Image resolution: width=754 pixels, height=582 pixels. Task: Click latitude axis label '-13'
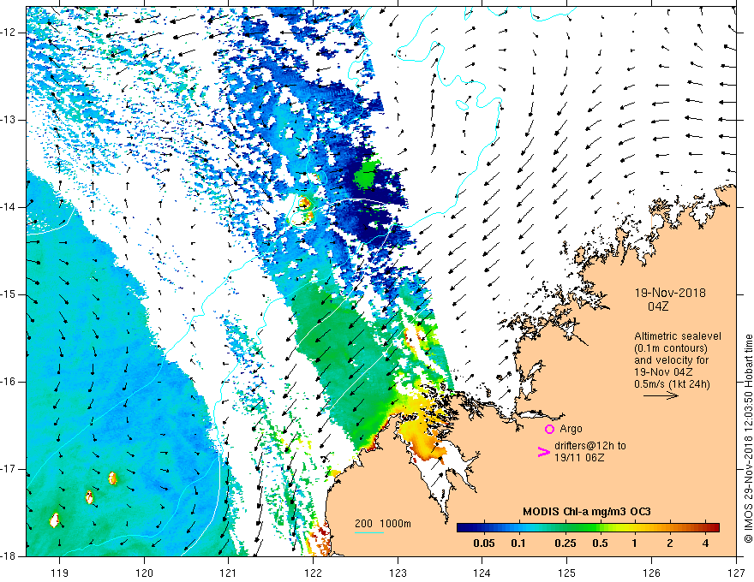(x=9, y=120)
